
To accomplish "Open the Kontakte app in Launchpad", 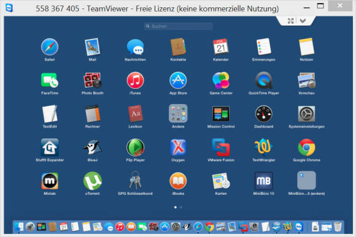I will [x=178, y=47].
